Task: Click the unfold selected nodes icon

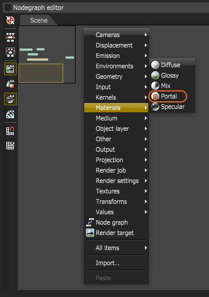Action: pos(10,52)
